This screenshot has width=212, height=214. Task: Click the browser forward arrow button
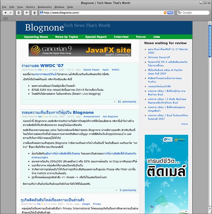coord(11,13)
